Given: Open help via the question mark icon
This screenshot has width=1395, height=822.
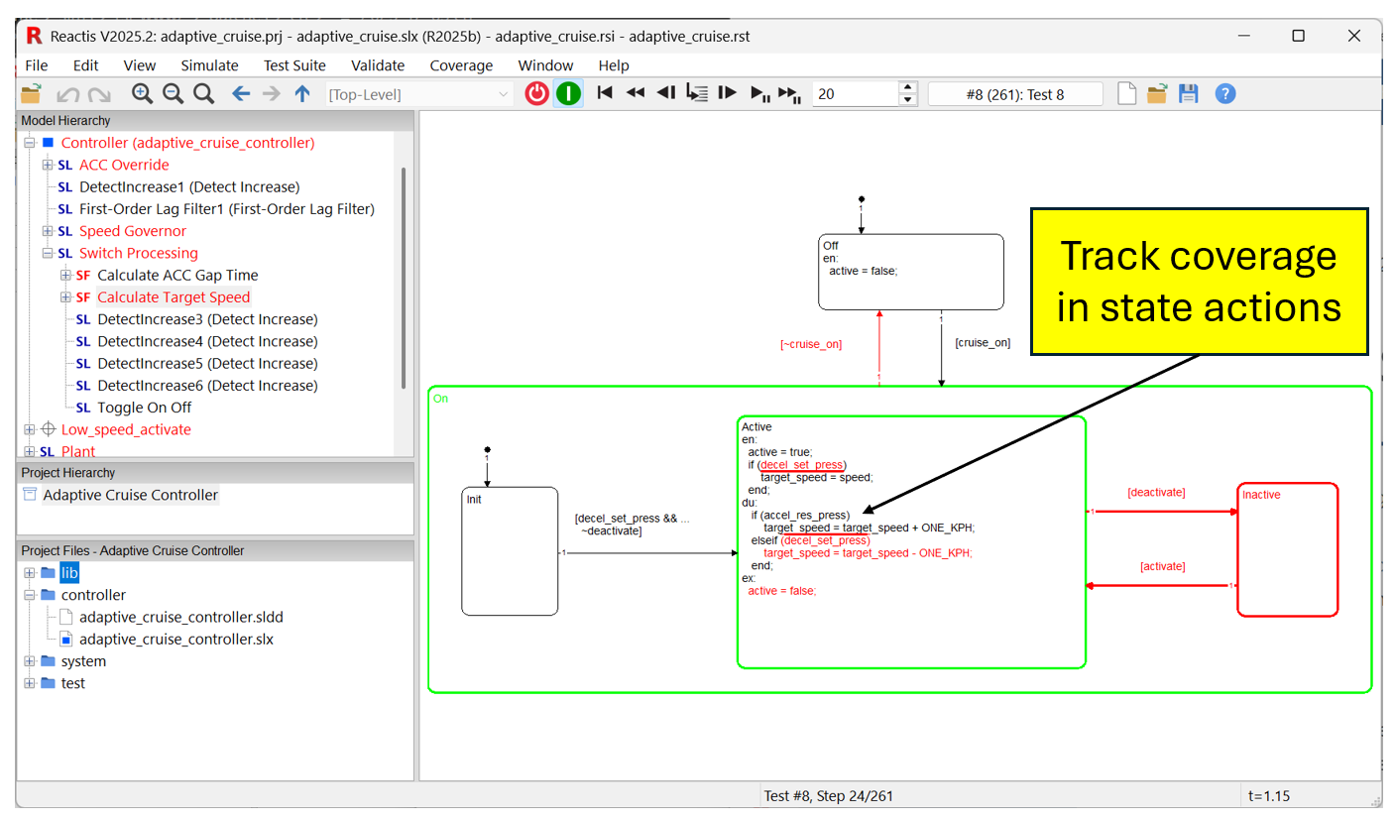Looking at the screenshot, I should 1225,92.
